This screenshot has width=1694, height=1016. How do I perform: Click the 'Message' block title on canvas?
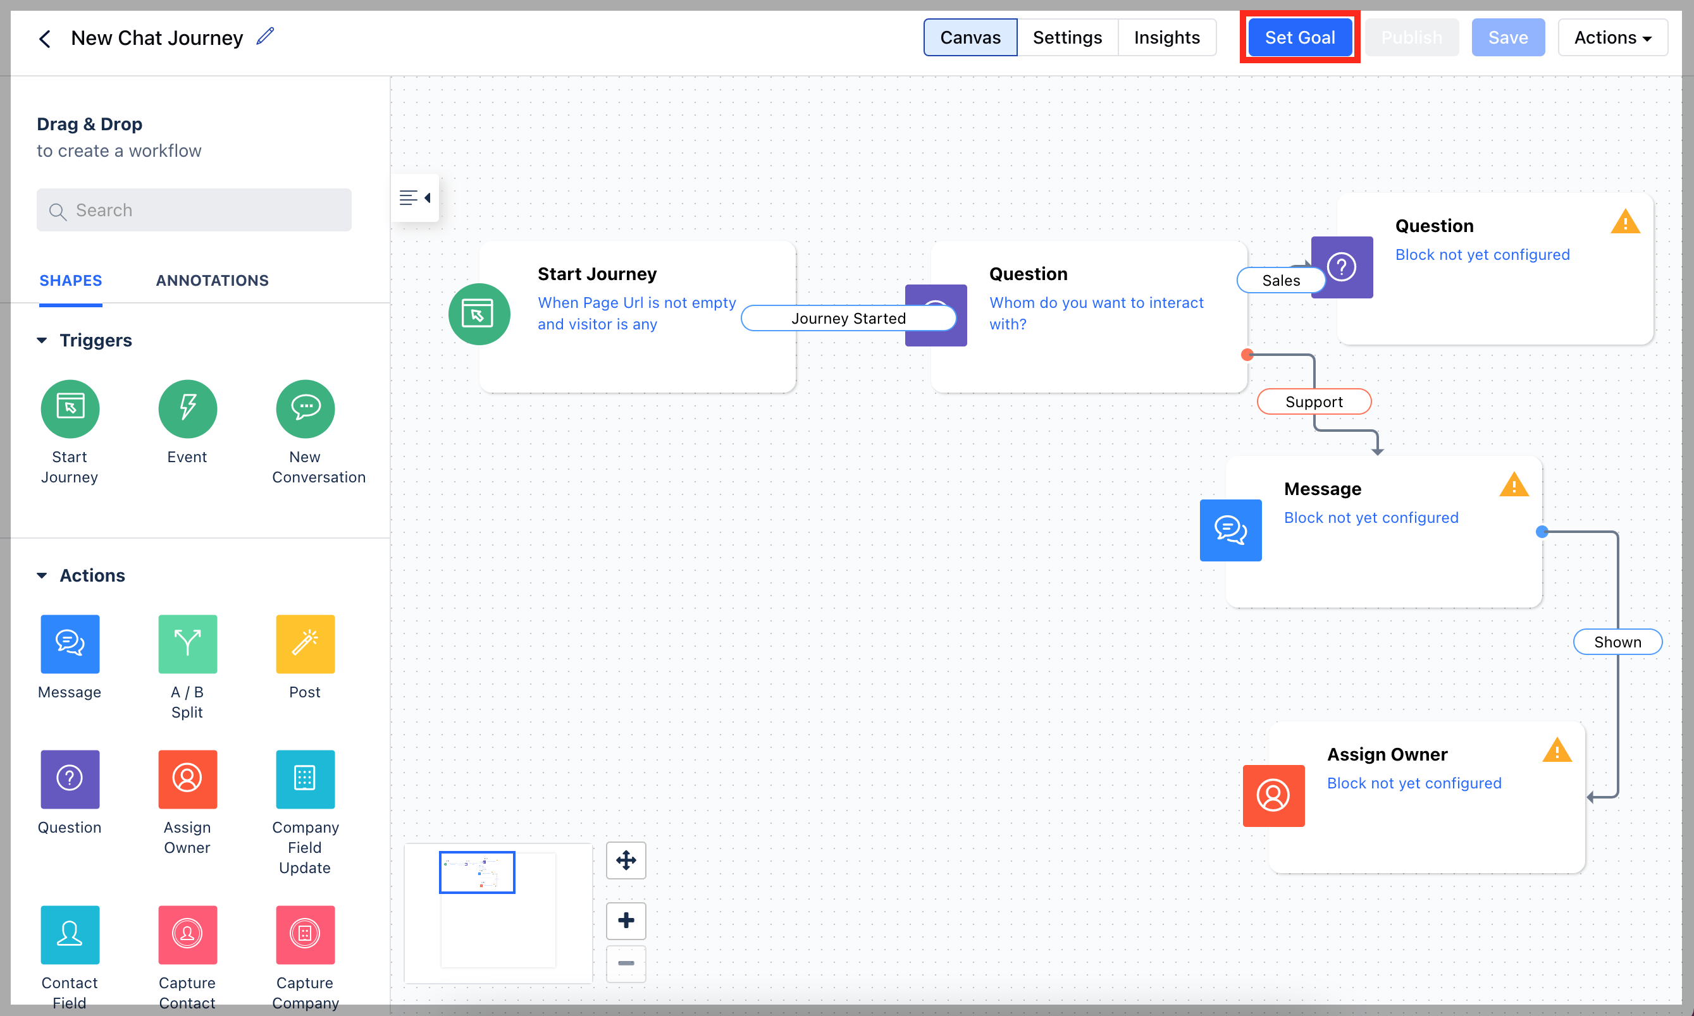1322,489
